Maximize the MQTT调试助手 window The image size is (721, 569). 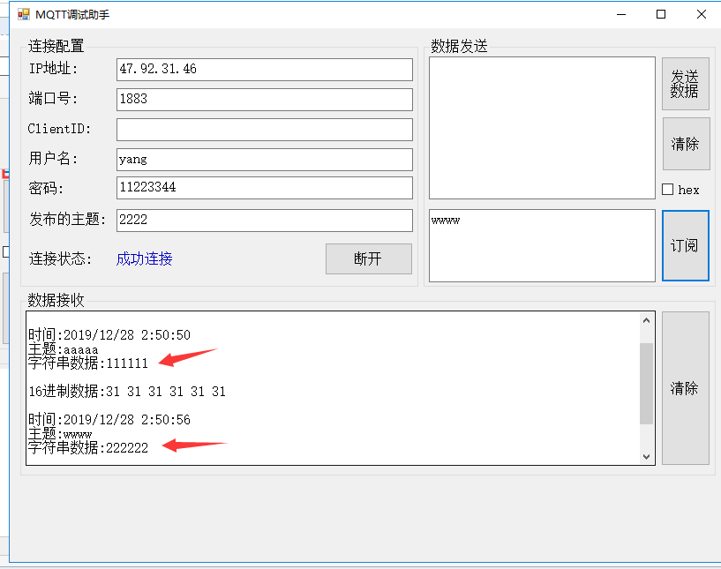tap(661, 14)
